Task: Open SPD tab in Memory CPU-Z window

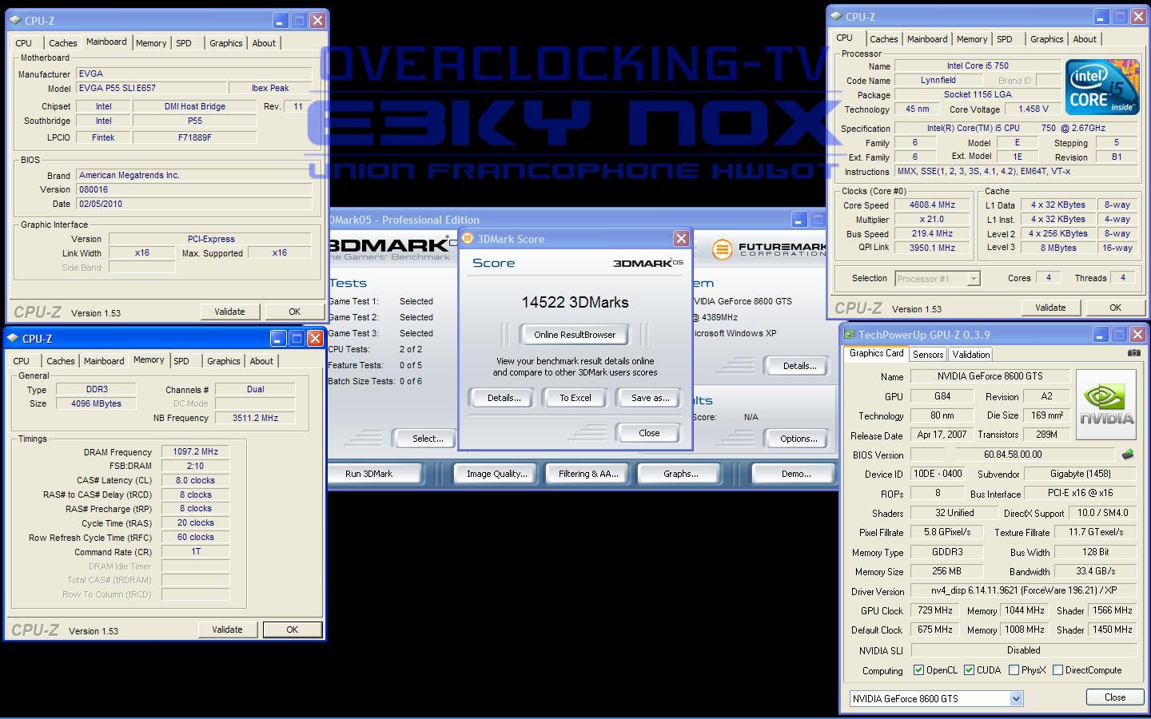Action: pos(181,361)
